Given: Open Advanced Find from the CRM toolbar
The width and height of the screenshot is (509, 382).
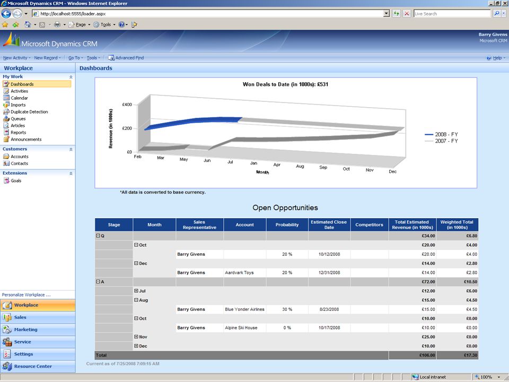Looking at the screenshot, I should (126, 58).
